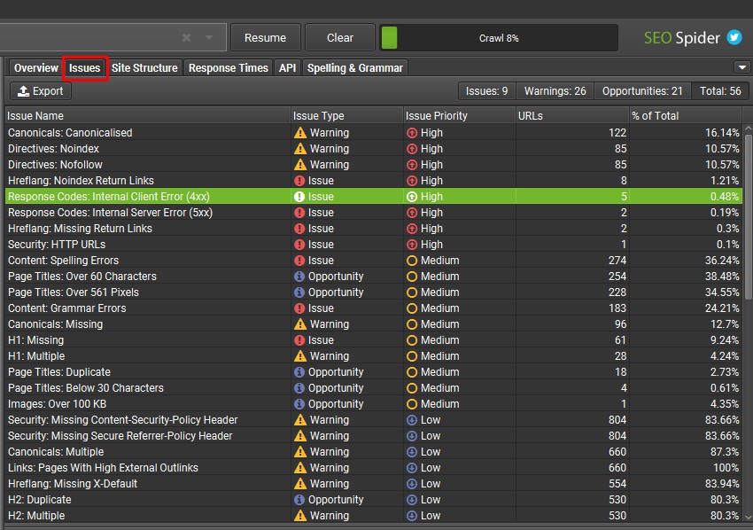Click warning triangle icon for Canonicals: Canonicalised
Image resolution: width=753 pixels, height=530 pixels.
(300, 133)
